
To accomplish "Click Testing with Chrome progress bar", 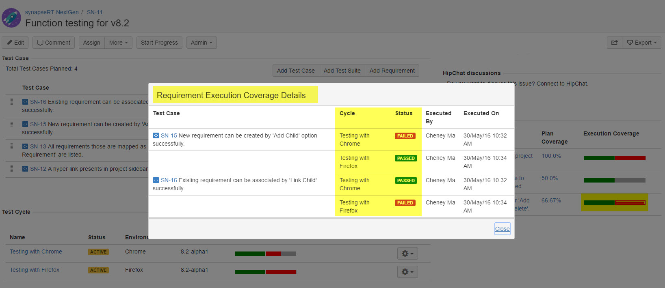I will click(265, 254).
